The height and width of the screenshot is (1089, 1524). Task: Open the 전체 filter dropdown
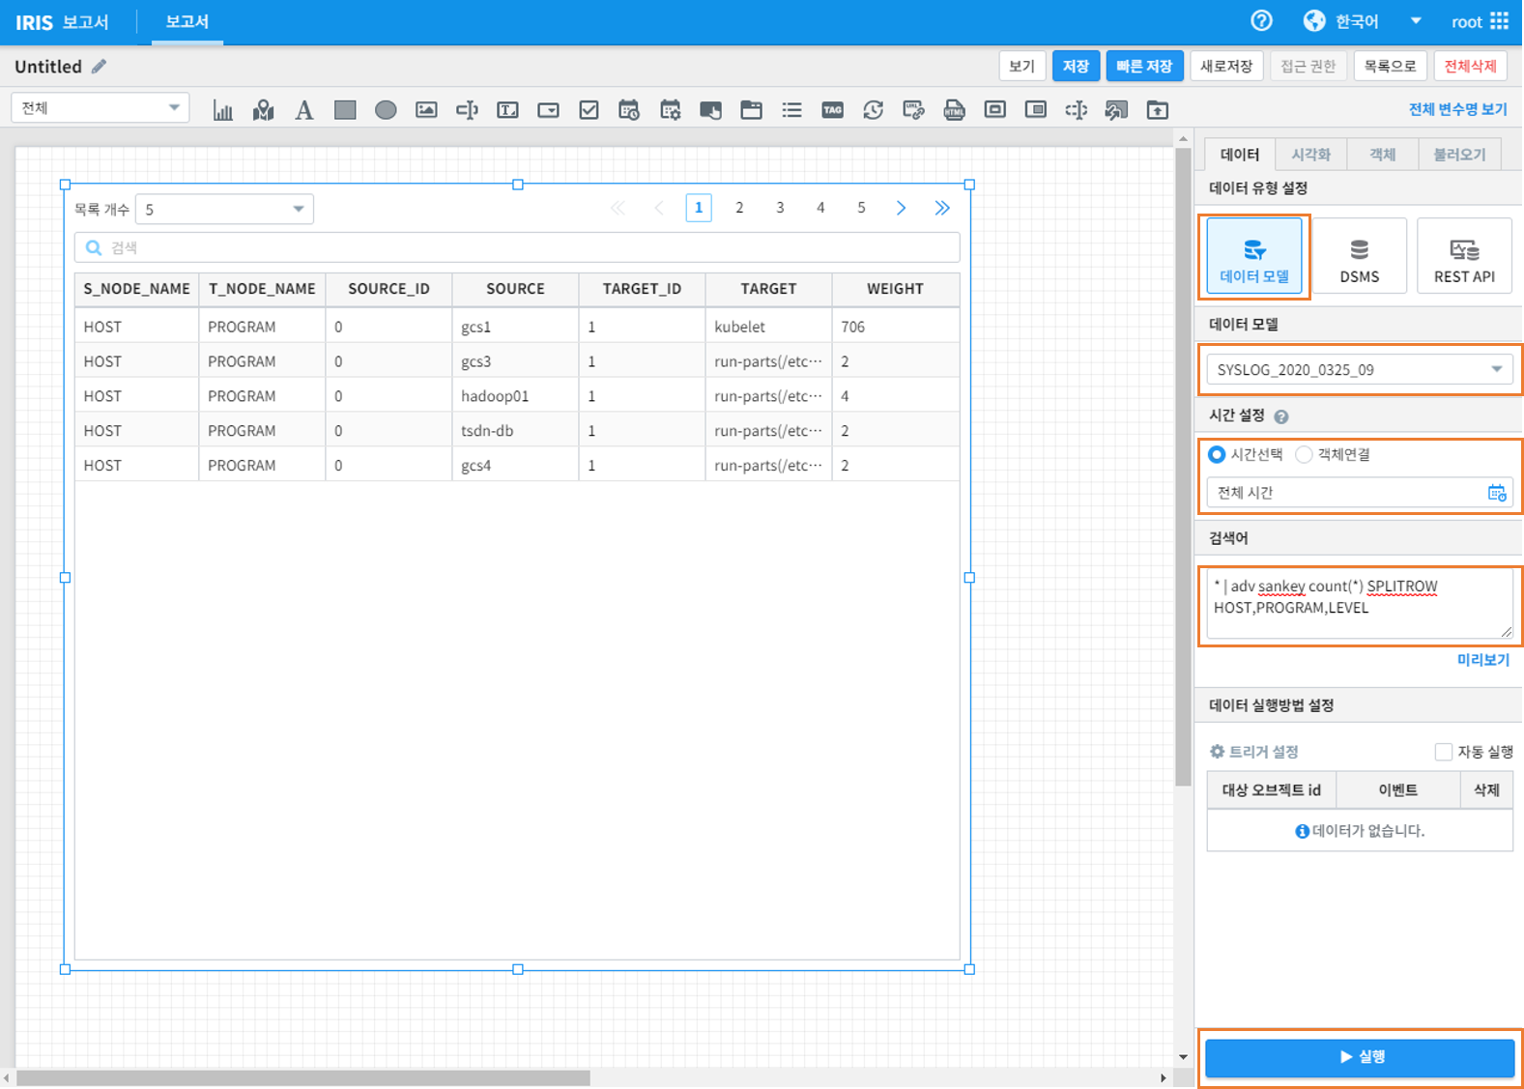coord(100,107)
